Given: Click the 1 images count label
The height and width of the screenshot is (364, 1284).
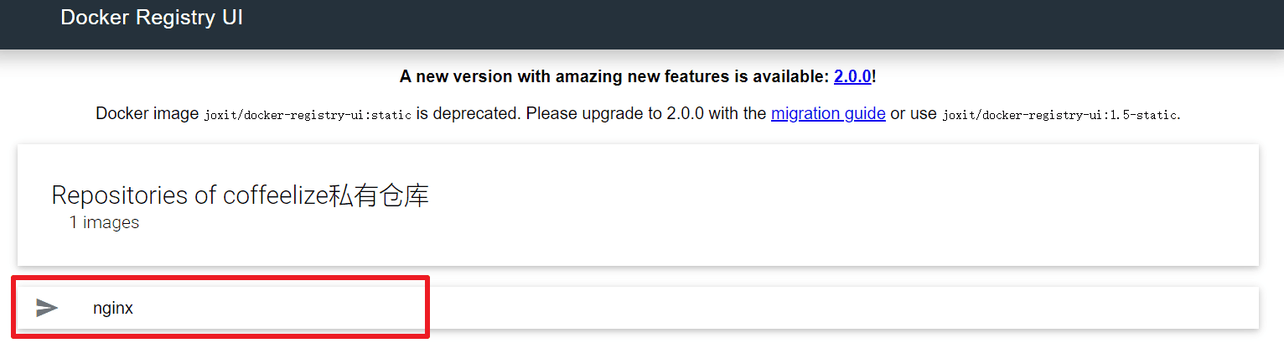Looking at the screenshot, I should (x=104, y=222).
